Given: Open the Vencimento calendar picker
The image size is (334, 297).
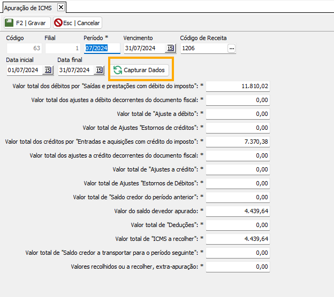Looking at the screenshot, I should tap(170, 49).
